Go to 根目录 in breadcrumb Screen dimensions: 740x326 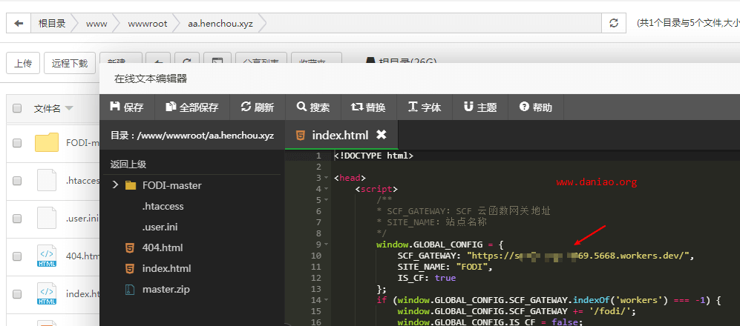52,23
